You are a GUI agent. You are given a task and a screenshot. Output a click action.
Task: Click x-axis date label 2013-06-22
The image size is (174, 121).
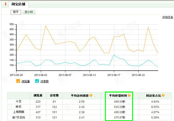tap(138, 75)
